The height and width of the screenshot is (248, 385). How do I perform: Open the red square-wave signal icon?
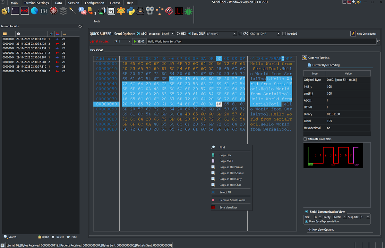[179, 11]
